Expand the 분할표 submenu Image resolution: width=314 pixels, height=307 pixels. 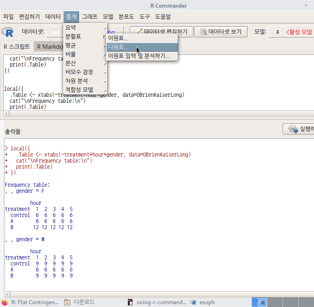(x=85, y=36)
